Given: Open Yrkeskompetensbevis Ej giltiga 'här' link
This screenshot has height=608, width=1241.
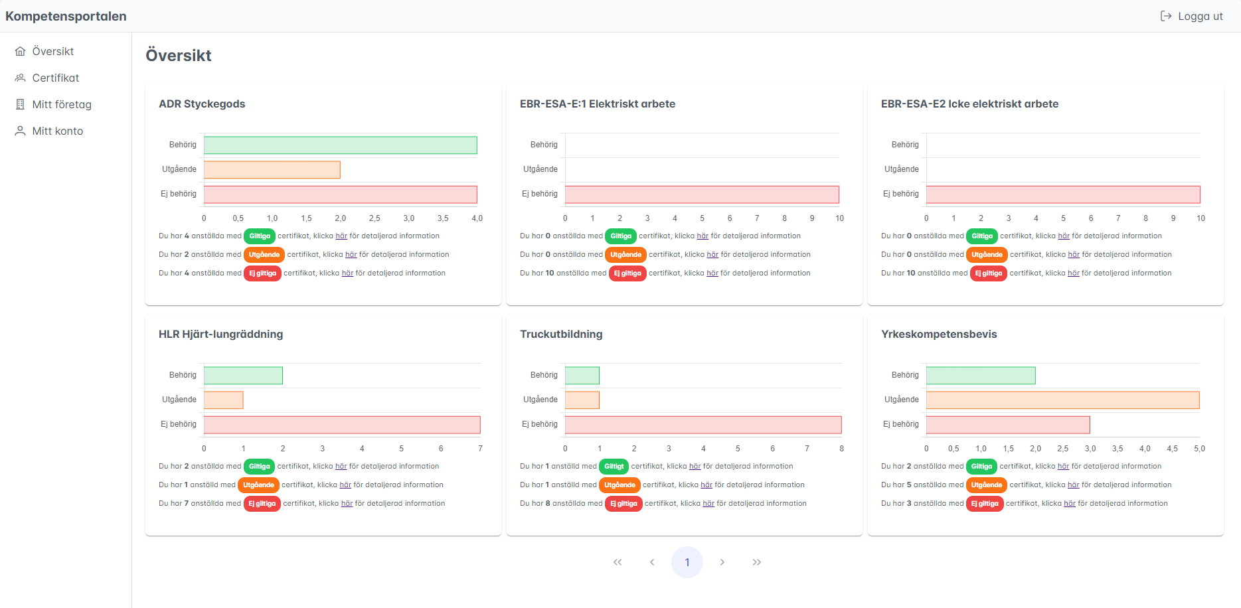Looking at the screenshot, I should (x=1070, y=503).
